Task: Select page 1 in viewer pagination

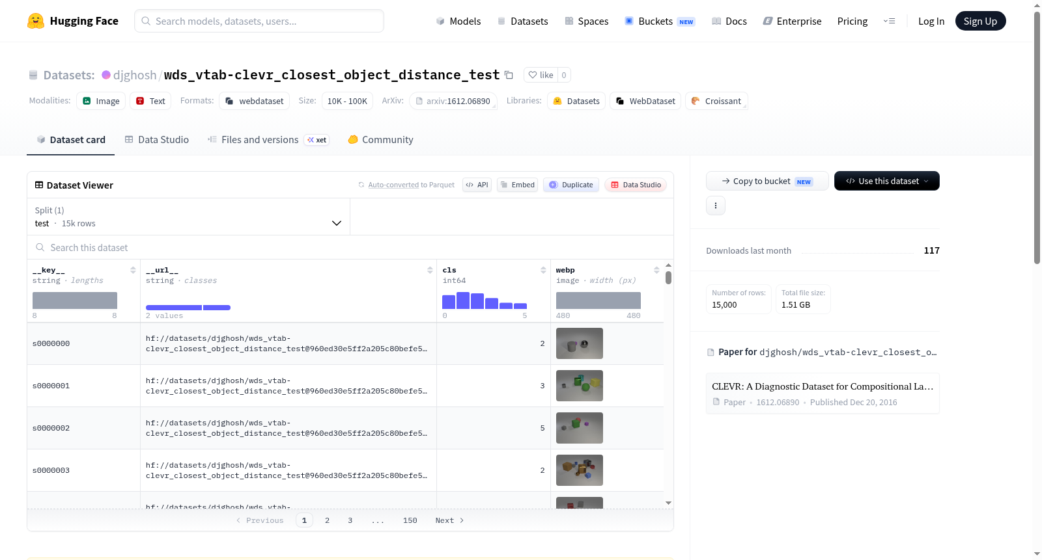Action: pos(304,520)
